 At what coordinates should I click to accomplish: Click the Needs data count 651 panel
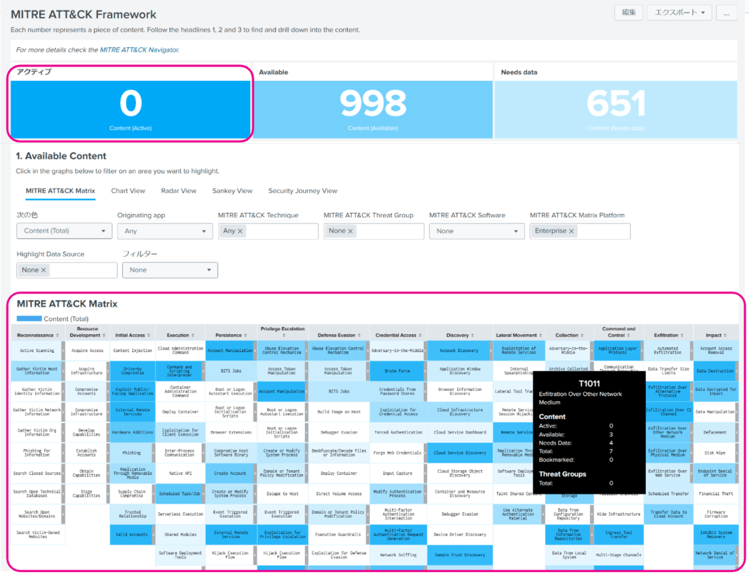tap(616, 109)
